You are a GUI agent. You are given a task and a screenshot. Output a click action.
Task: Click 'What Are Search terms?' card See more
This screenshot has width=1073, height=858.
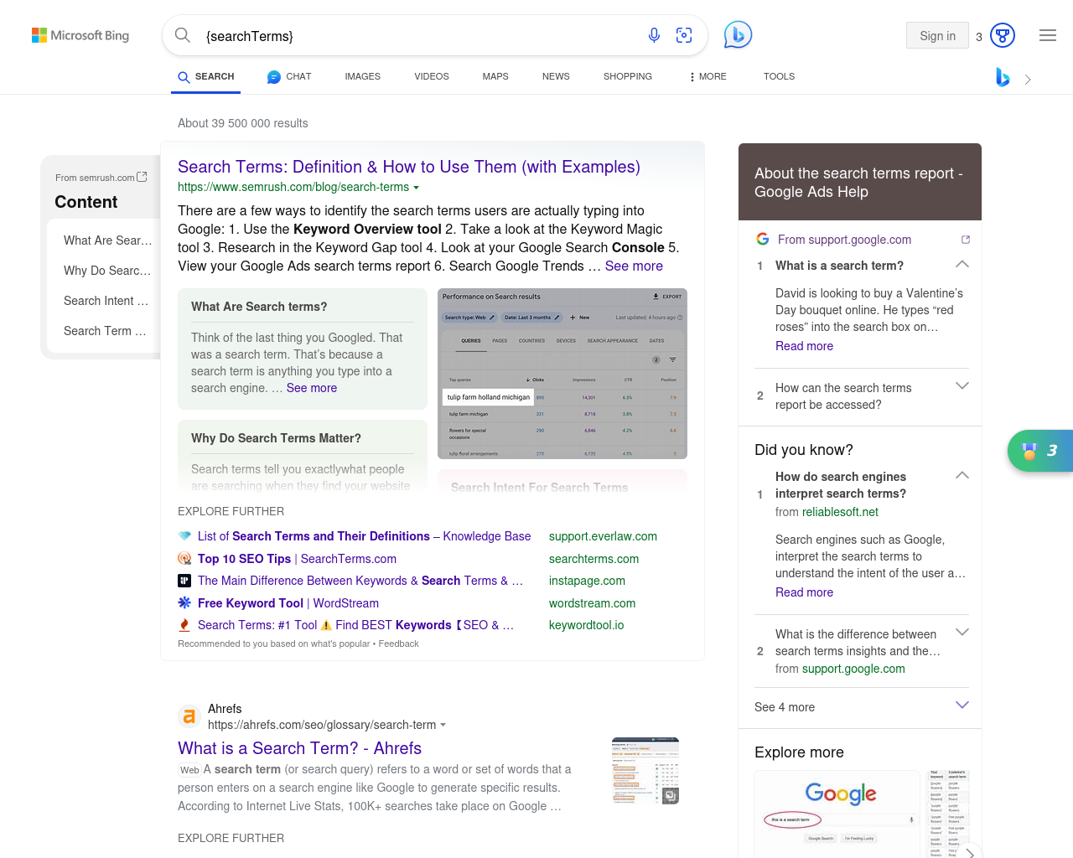(x=312, y=388)
